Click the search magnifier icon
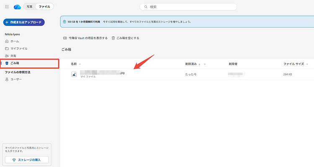Screen dimensions: 314x167 click(146, 7)
